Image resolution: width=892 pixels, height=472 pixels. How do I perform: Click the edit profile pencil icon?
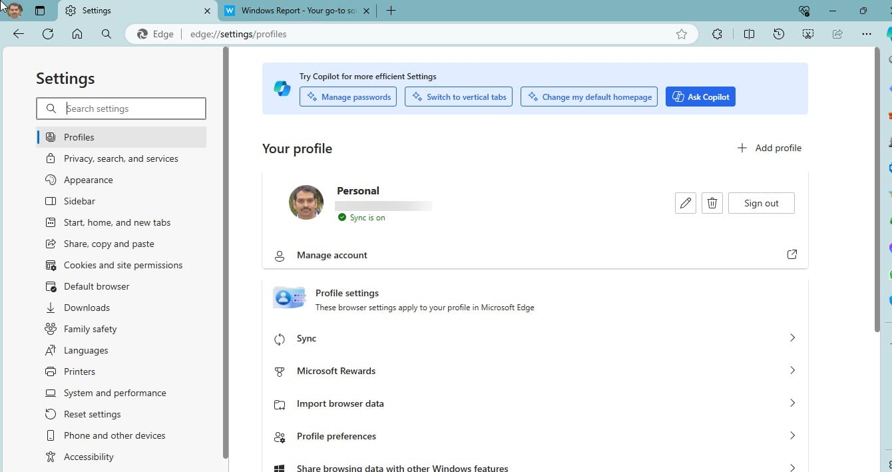click(x=685, y=203)
